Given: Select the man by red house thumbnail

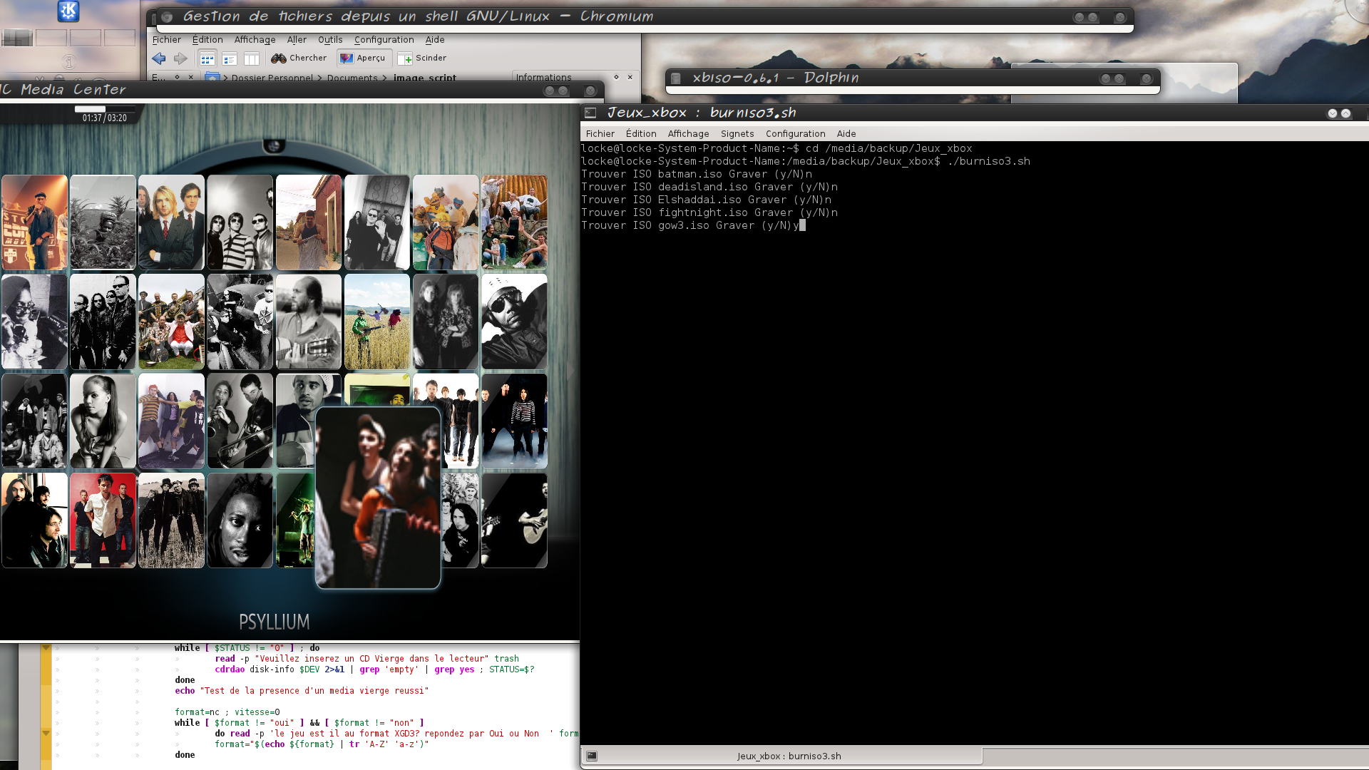Looking at the screenshot, I should click(309, 222).
